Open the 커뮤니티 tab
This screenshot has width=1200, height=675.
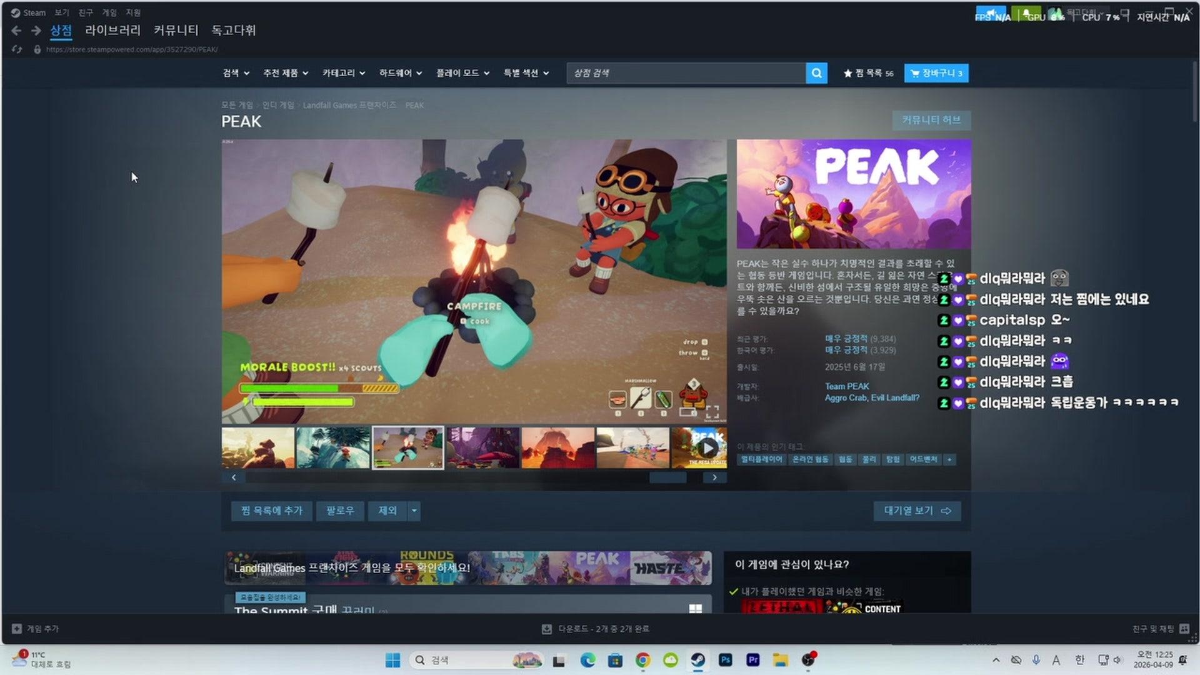point(176,30)
